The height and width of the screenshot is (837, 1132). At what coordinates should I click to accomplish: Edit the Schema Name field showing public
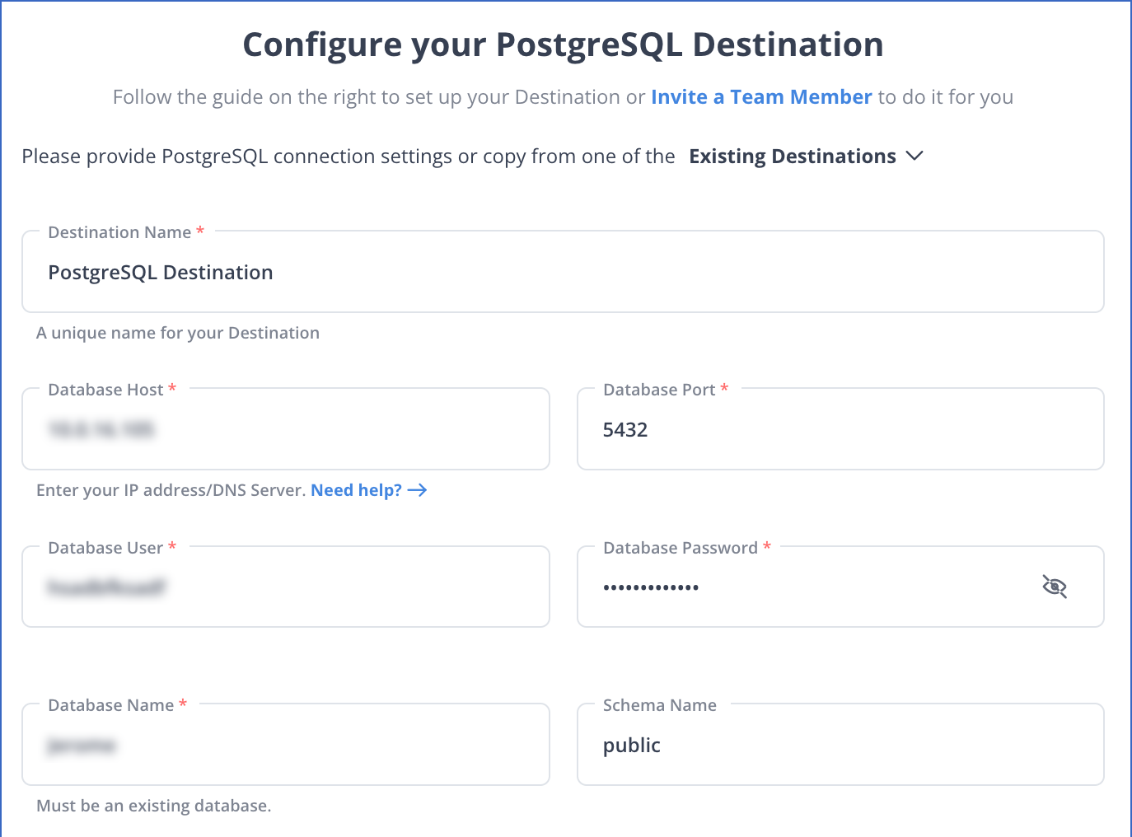840,745
